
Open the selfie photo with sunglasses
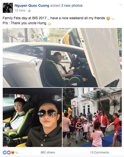(x=32, y=117)
